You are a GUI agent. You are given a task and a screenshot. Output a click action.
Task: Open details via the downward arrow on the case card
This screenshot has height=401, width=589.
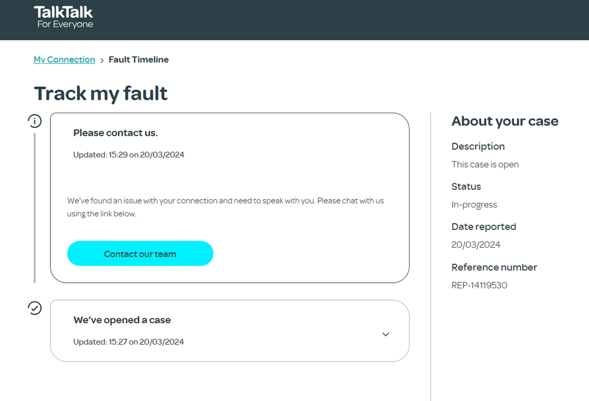click(x=385, y=334)
